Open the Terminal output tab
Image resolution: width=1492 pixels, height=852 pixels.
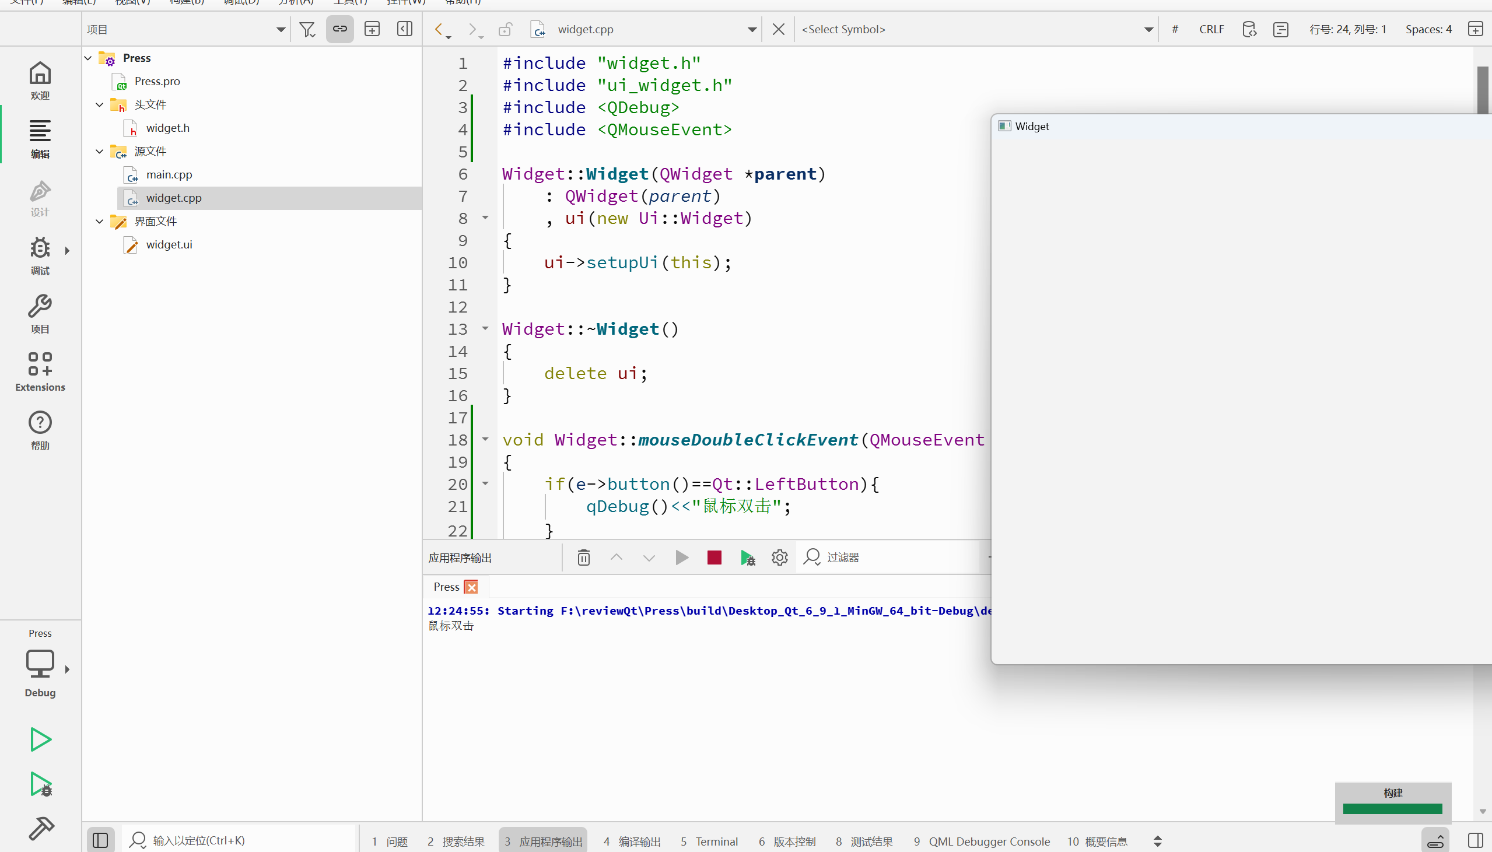[709, 842]
